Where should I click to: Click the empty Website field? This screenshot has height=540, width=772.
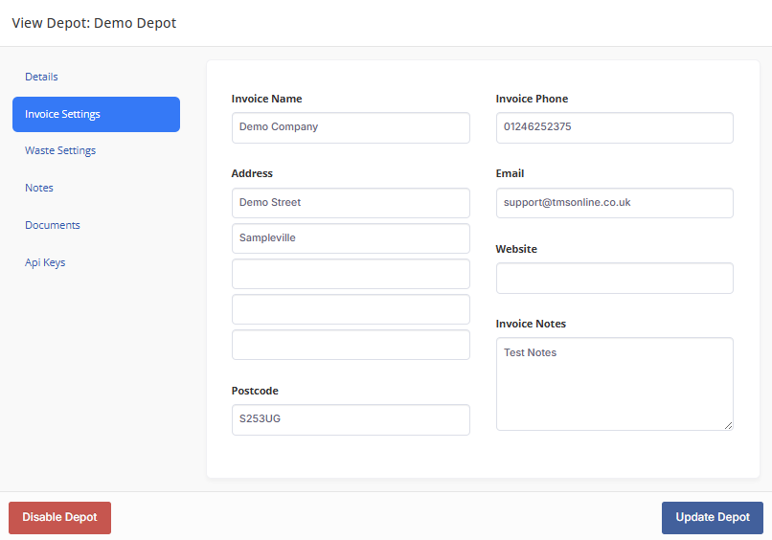pyautogui.click(x=615, y=278)
